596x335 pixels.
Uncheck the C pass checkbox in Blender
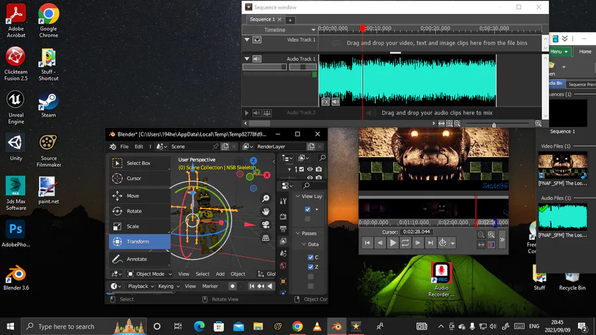pos(311,257)
